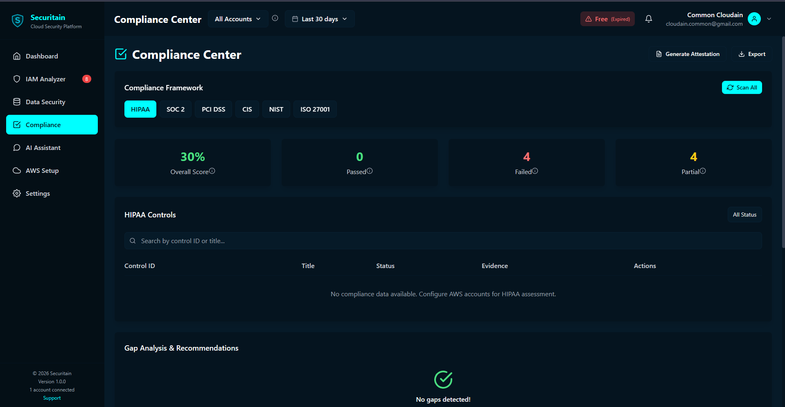
Task: Click the Free (Expired) plan badge
Action: pyautogui.click(x=607, y=19)
